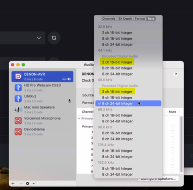Choose 8 ch 16-bit Integer under 44.1 kHz

click(x=128, y=68)
